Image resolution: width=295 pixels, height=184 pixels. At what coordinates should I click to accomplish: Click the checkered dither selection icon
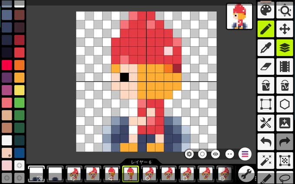coord(285,160)
